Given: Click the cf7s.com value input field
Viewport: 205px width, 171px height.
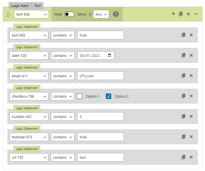Looking at the screenshot, I should tap(100, 76).
